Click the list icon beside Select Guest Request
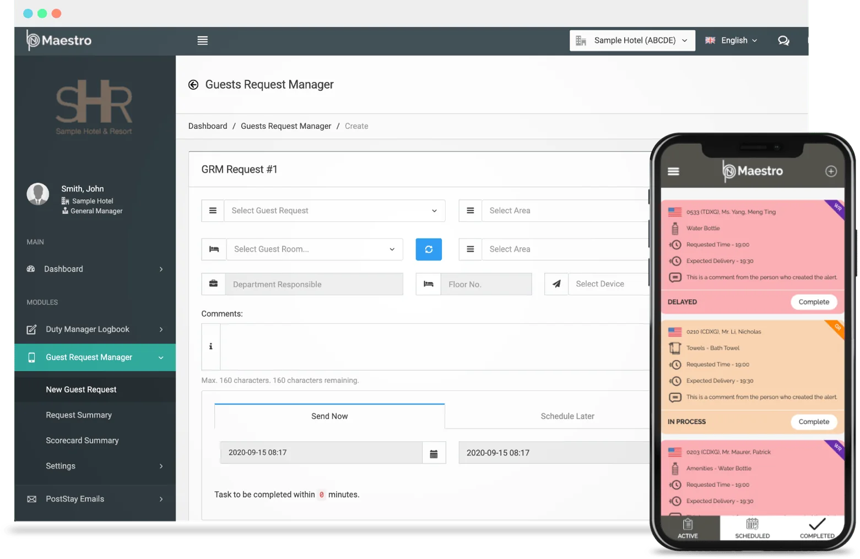This screenshot has width=860, height=559. [x=213, y=210]
